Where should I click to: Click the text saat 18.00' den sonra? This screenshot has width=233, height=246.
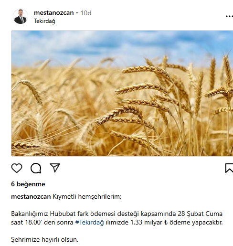pos(42,222)
